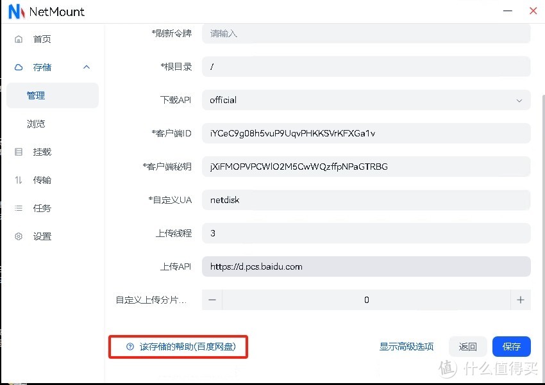Expand advanced options via 显示高级选项
Viewport: 545px width, 385px height.
[x=406, y=346]
